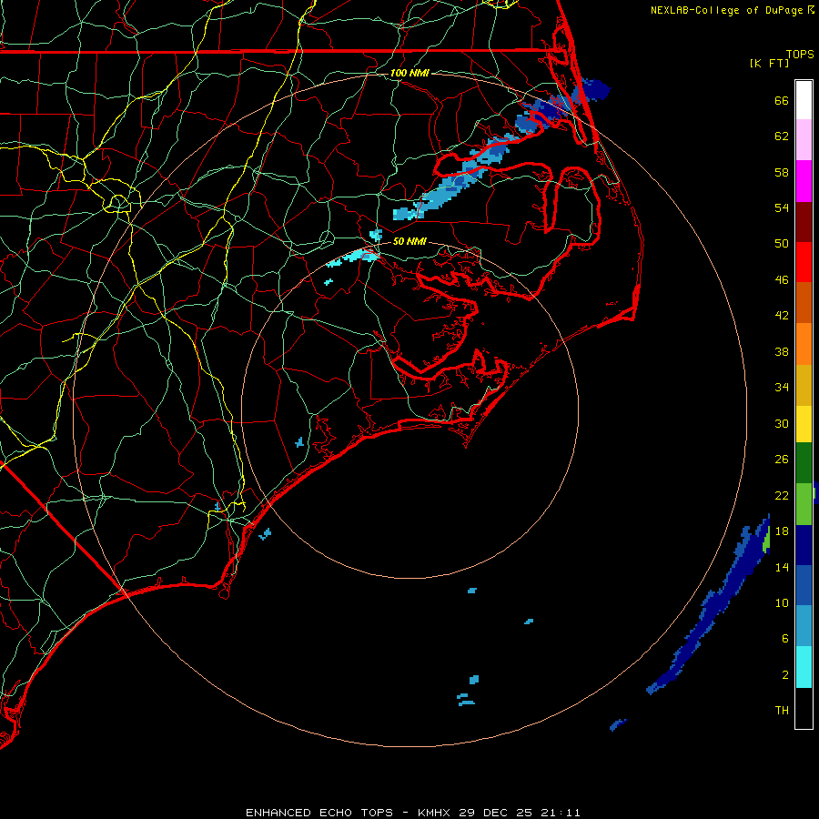Click the navy blue legend swatch
The image size is (819, 819).
[x=804, y=545]
